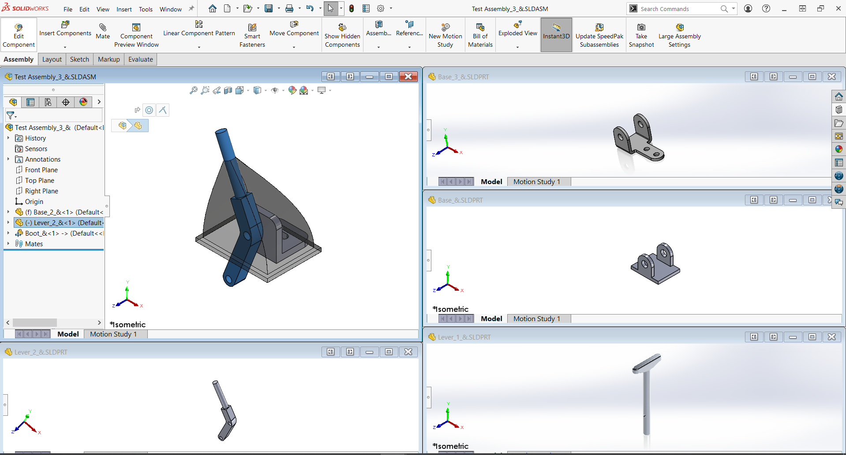Toggle Show Hidden Components

pyautogui.click(x=342, y=28)
